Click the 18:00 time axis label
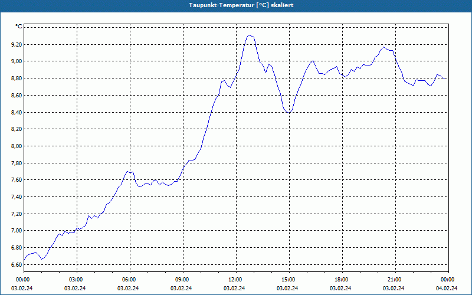The height and width of the screenshot is (295, 472). (x=342, y=280)
